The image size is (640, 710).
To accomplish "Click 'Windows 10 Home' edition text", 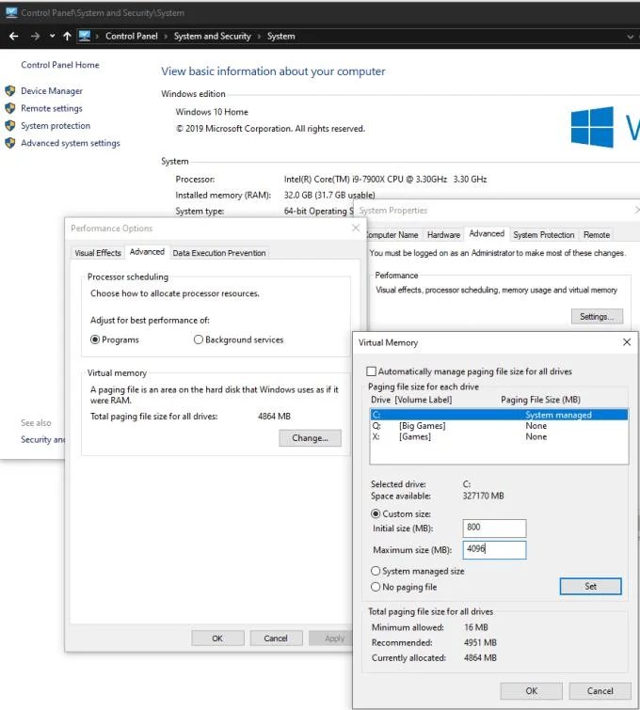I will point(212,112).
